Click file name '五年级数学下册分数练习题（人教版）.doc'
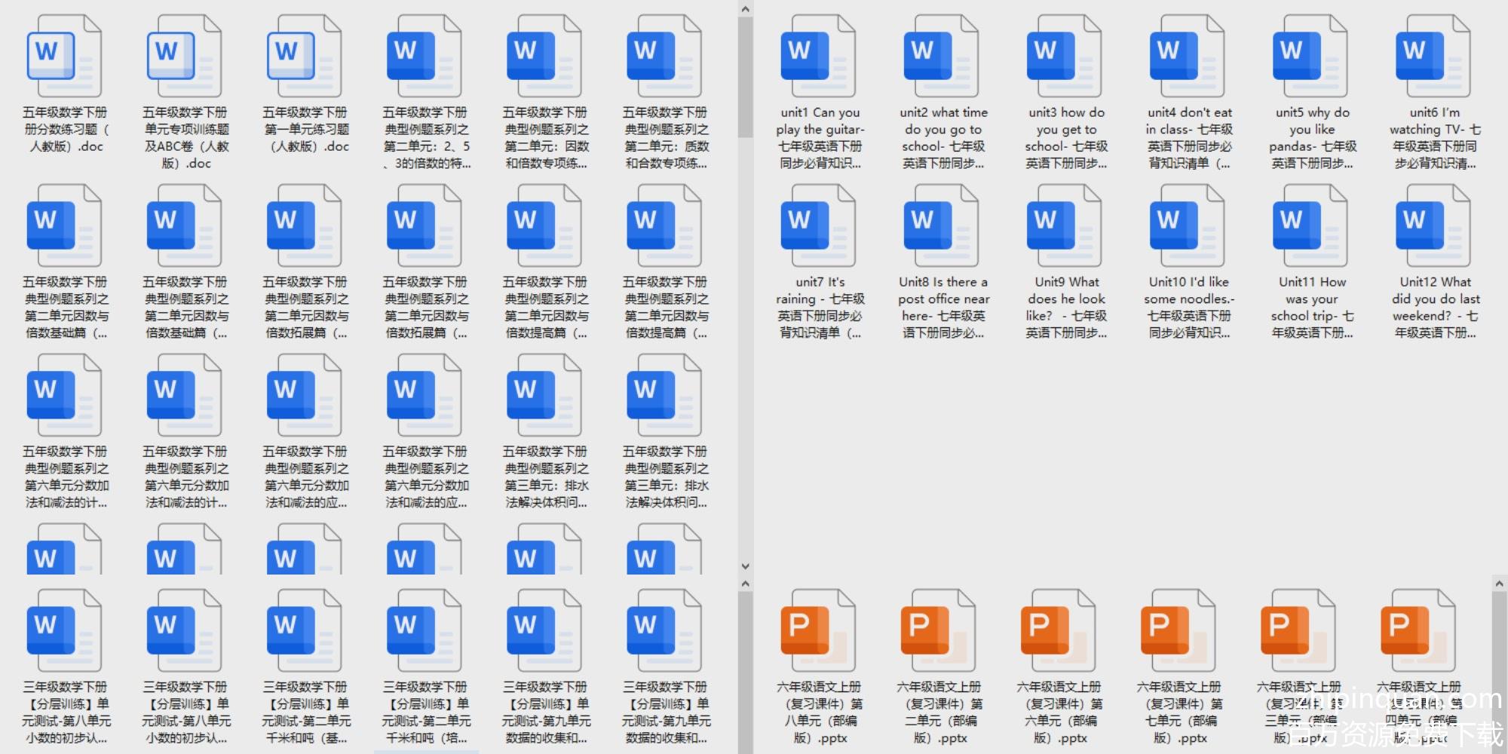Image resolution: width=1508 pixels, height=754 pixels. click(66, 130)
